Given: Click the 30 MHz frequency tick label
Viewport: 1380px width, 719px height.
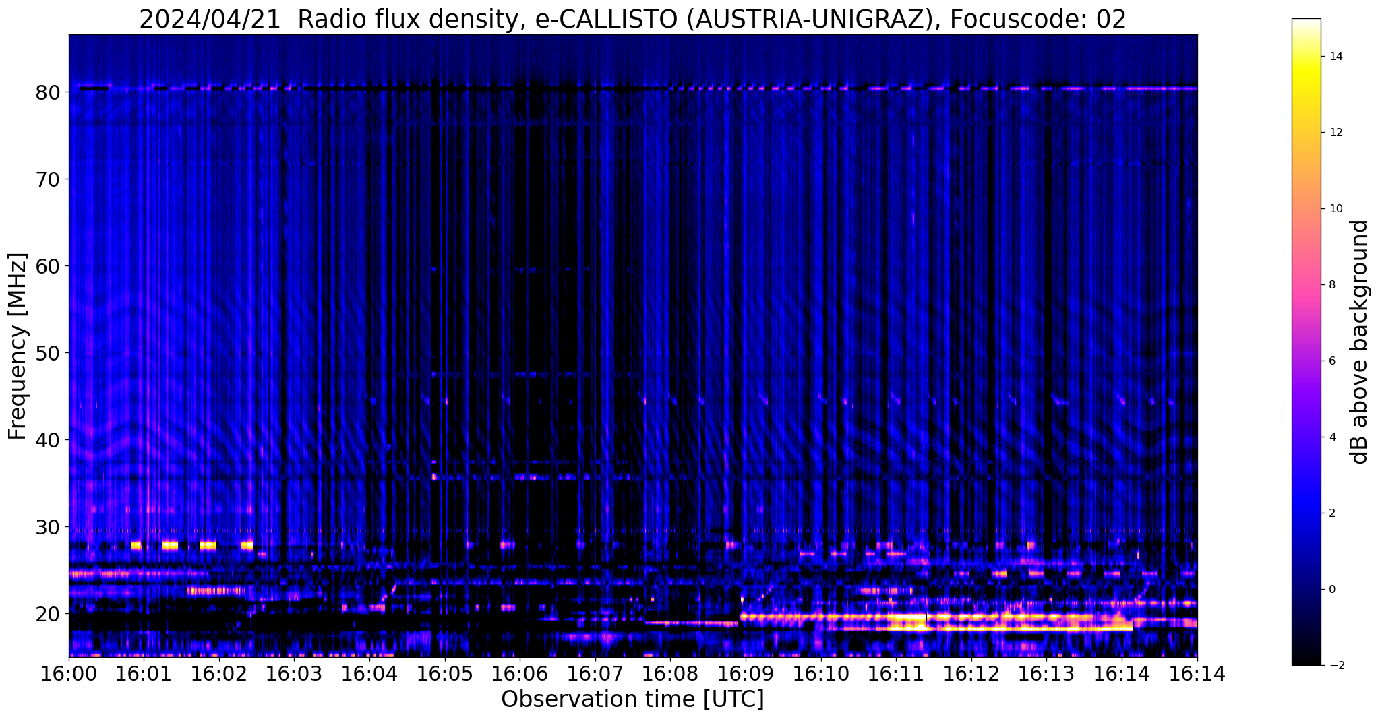Looking at the screenshot, I should click(48, 527).
